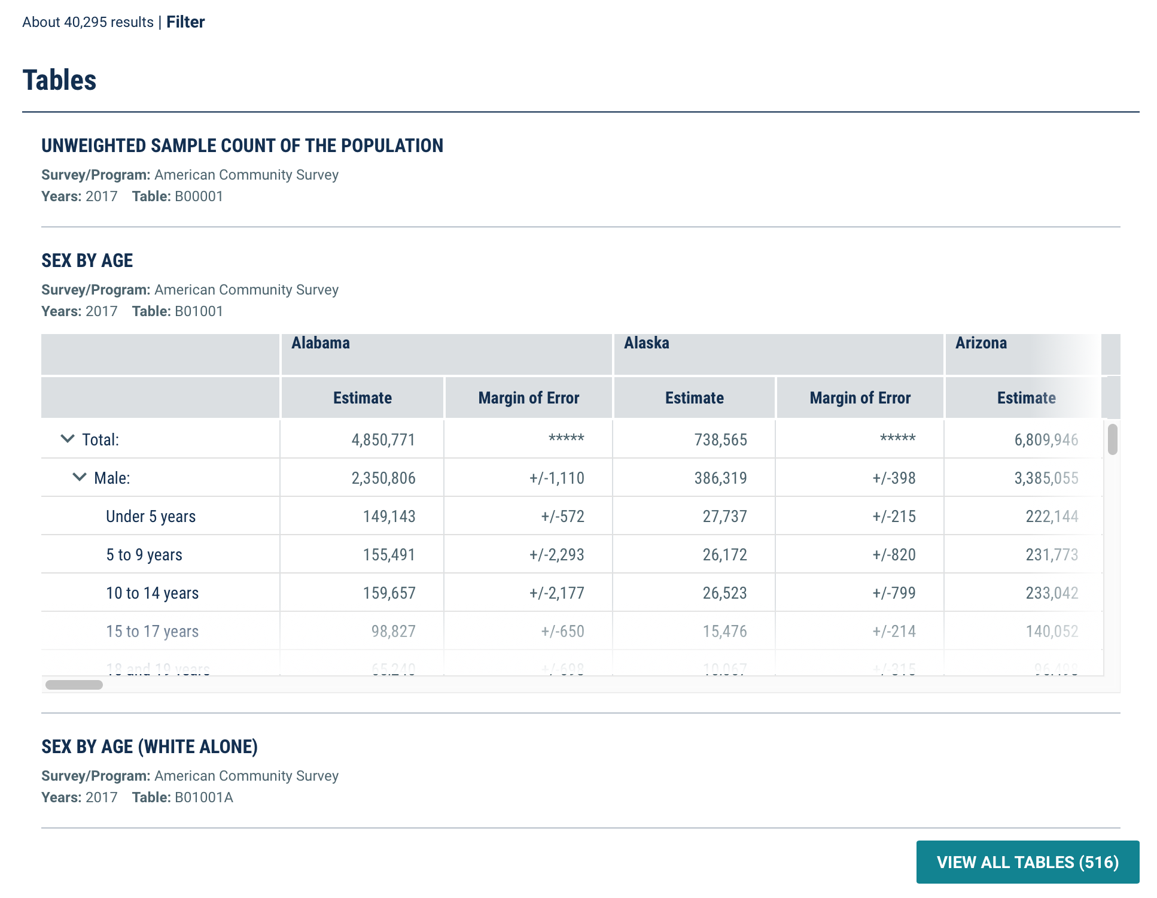Click Alaska's Estimate column header

[x=694, y=398]
